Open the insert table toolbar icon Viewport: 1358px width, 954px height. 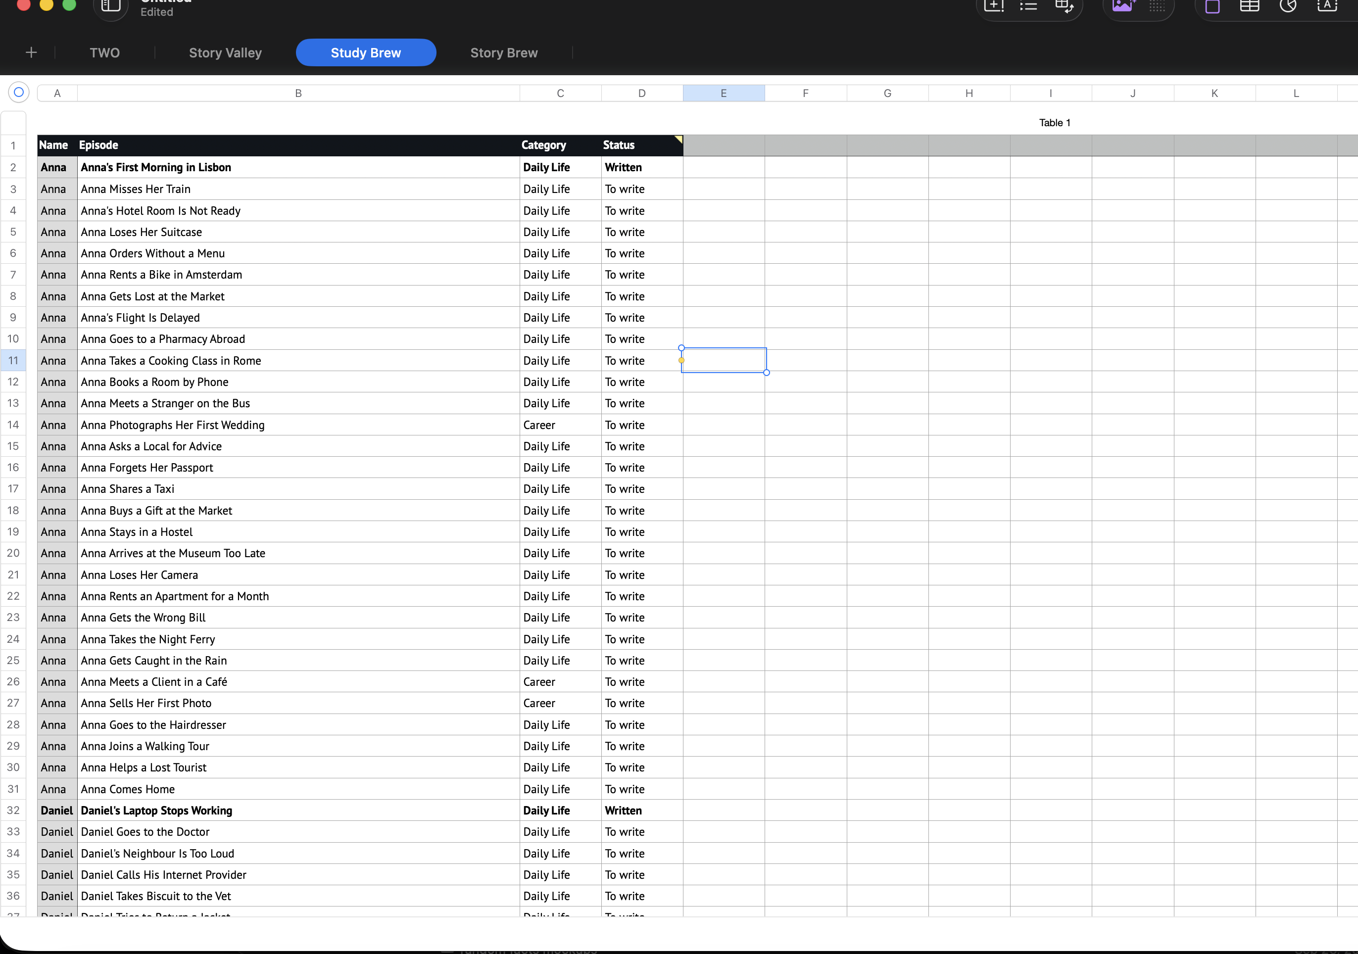1249,6
